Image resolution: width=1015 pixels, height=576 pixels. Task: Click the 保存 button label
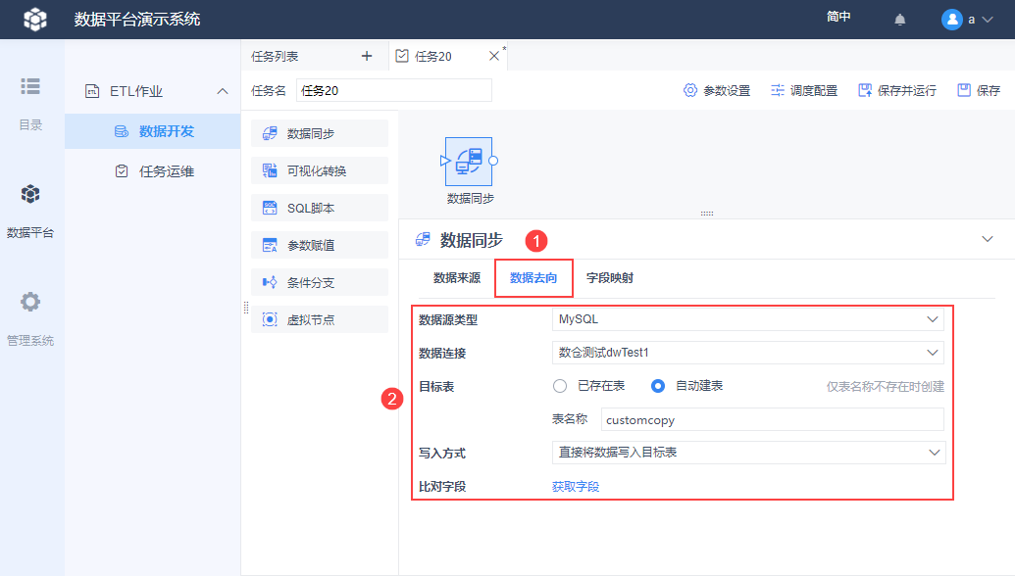989,91
